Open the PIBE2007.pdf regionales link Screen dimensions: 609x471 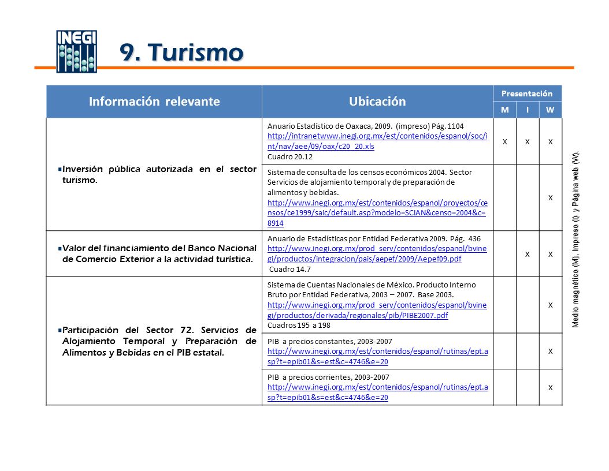pyautogui.click(x=377, y=311)
